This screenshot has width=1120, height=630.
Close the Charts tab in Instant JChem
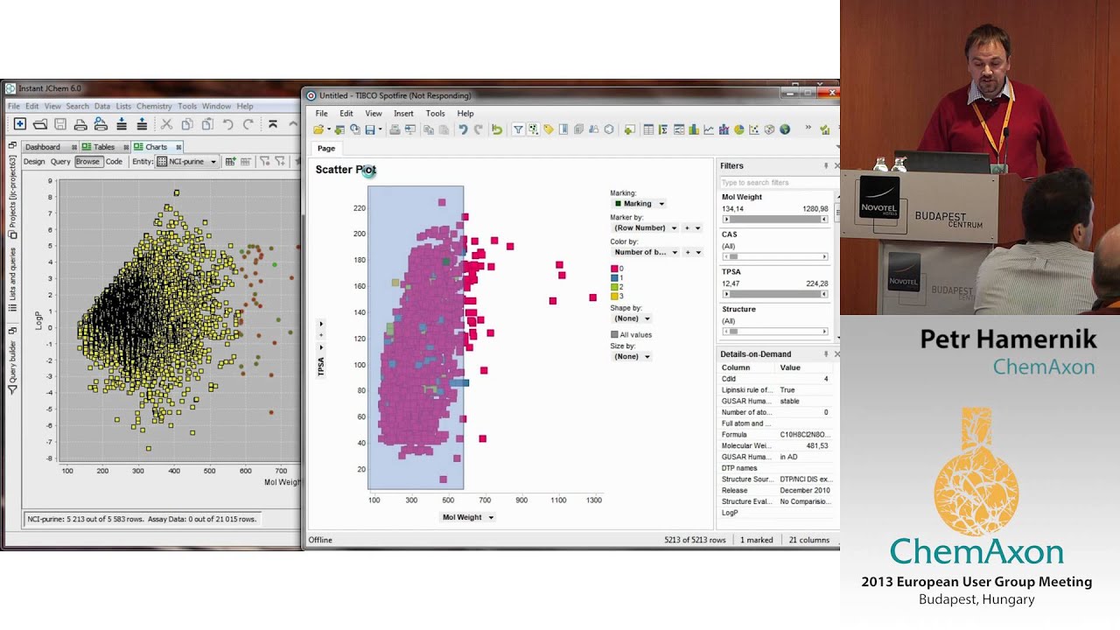(178, 147)
